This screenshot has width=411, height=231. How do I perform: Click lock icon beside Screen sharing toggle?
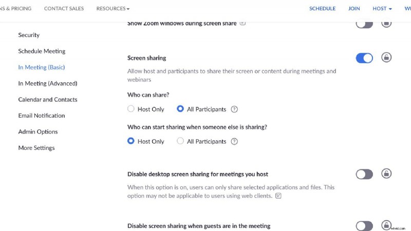coord(386,57)
